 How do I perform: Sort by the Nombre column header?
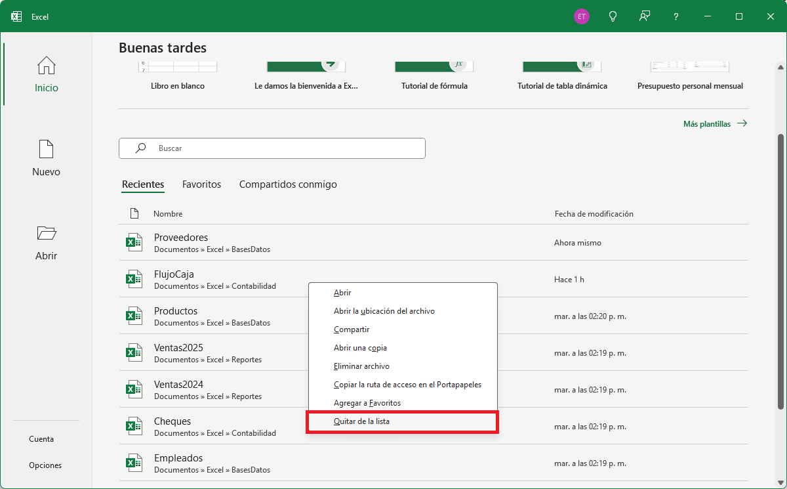(x=168, y=214)
